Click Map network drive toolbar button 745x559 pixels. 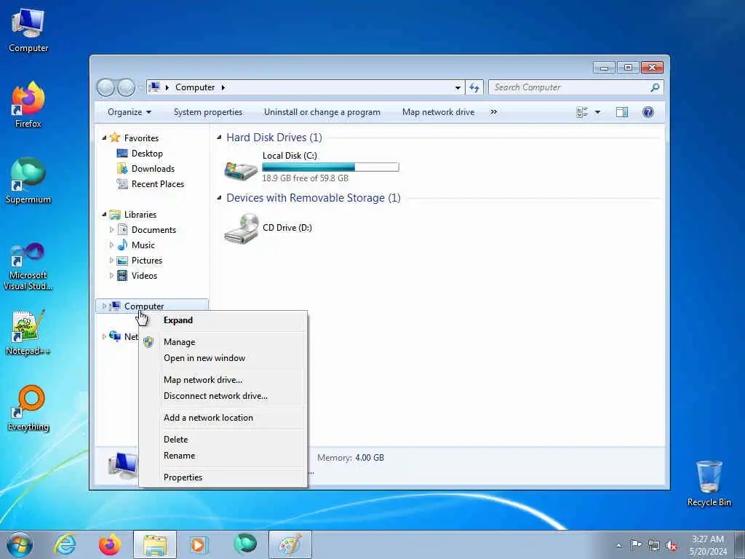[x=438, y=112]
